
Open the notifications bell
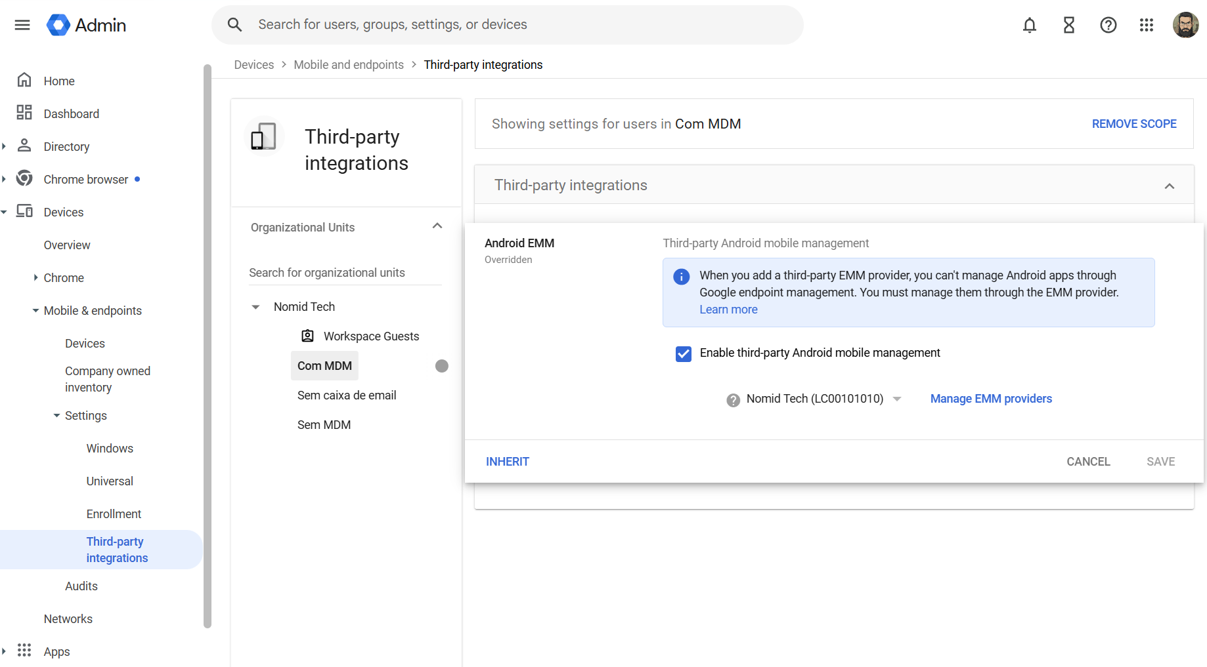[1030, 25]
